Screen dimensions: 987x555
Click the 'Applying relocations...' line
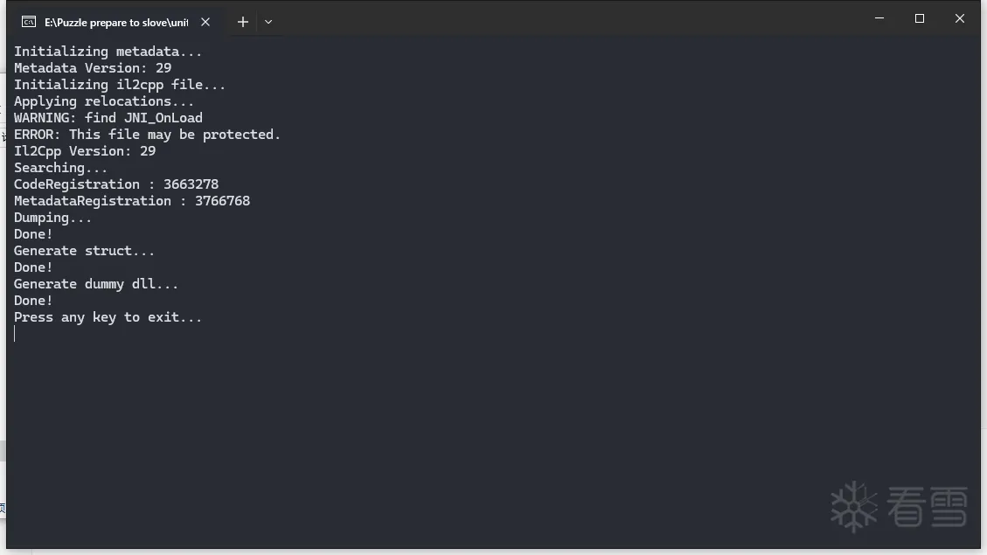click(104, 101)
